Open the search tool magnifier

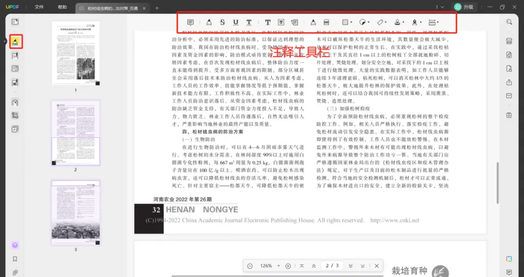coord(509,22)
